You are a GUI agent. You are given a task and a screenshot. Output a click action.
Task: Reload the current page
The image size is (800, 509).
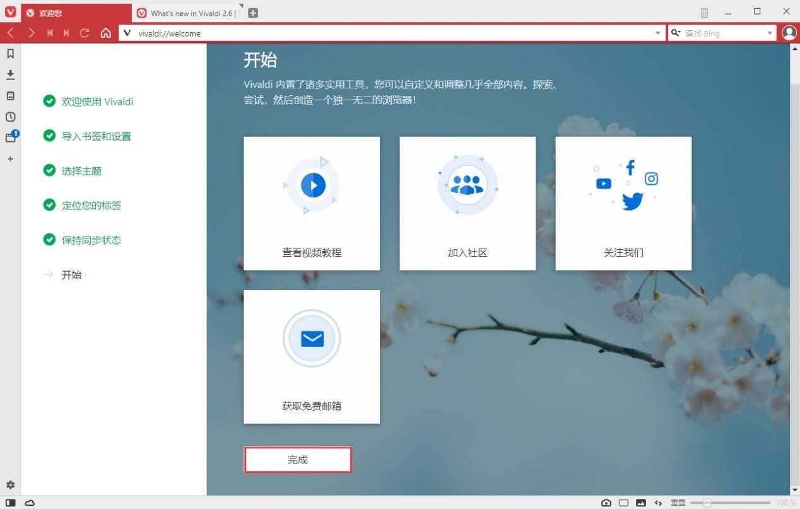pyautogui.click(x=85, y=33)
